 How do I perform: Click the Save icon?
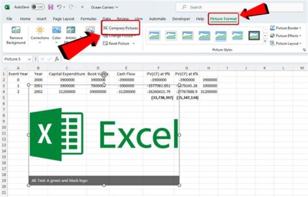pos(50,7)
